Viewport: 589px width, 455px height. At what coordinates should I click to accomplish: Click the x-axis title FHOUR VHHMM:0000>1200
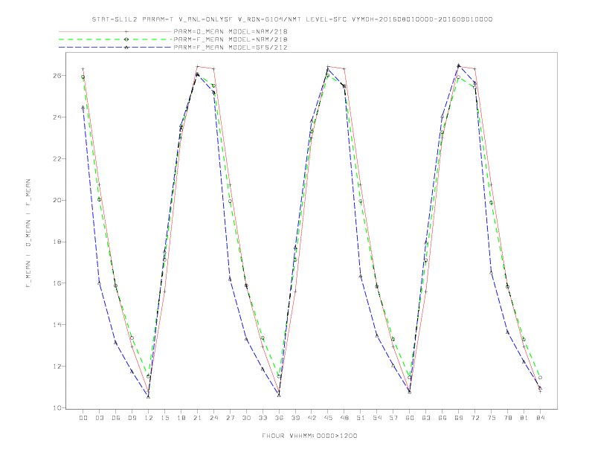309,436
